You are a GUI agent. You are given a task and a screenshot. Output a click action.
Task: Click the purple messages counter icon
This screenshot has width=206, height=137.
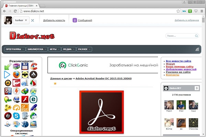(x=75, y=20)
